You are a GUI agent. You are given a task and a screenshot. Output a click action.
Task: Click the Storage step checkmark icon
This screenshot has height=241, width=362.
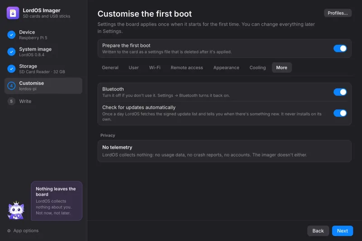click(x=11, y=68)
